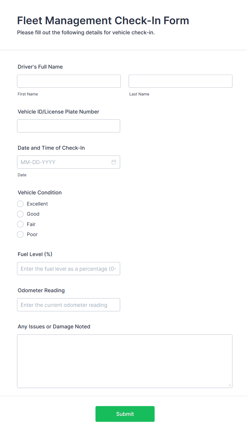
Task: Submit the check-in form
Action: 125,414
